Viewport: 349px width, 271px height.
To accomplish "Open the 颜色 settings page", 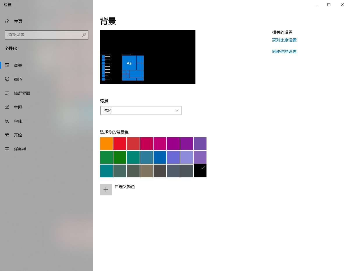I will [x=47, y=79].
